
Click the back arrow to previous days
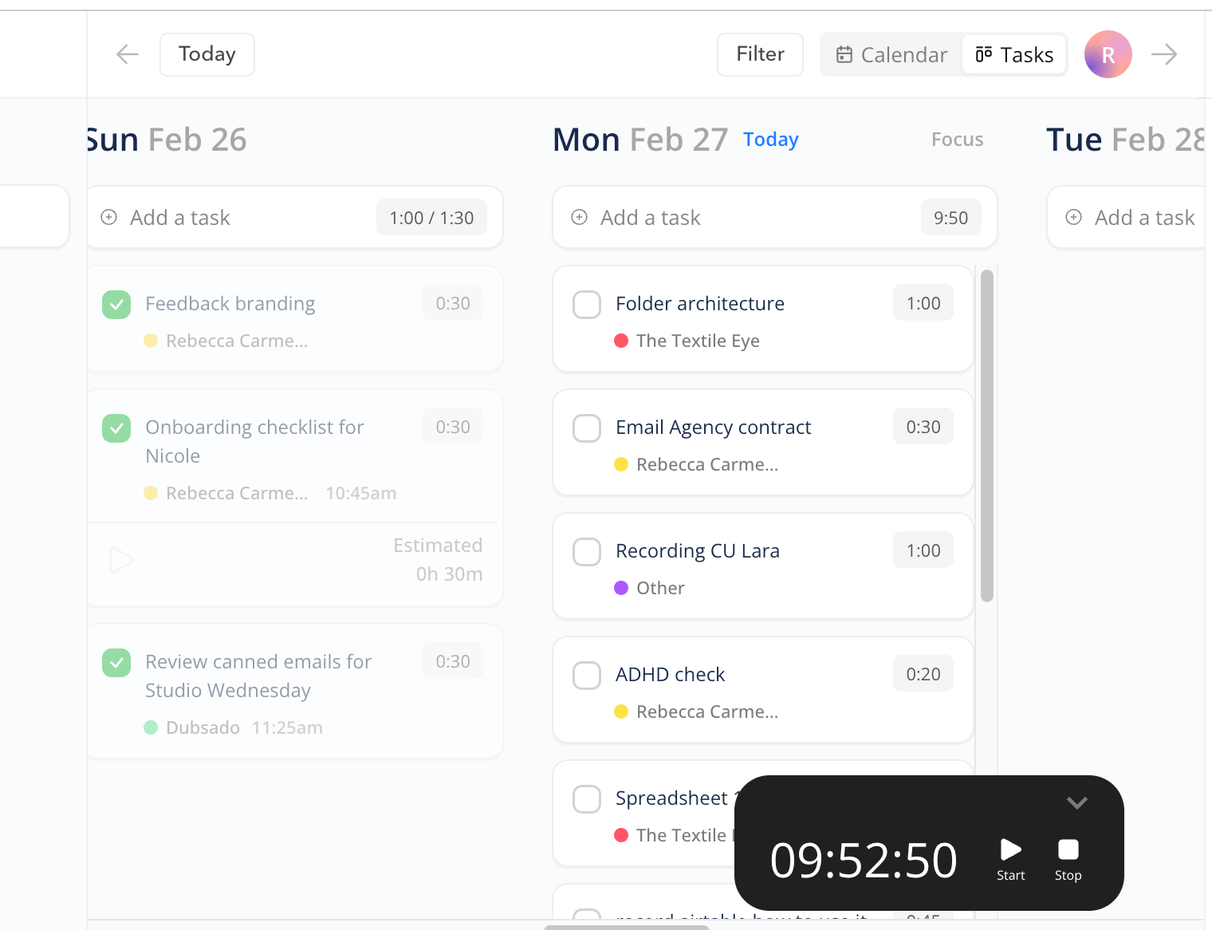[128, 54]
